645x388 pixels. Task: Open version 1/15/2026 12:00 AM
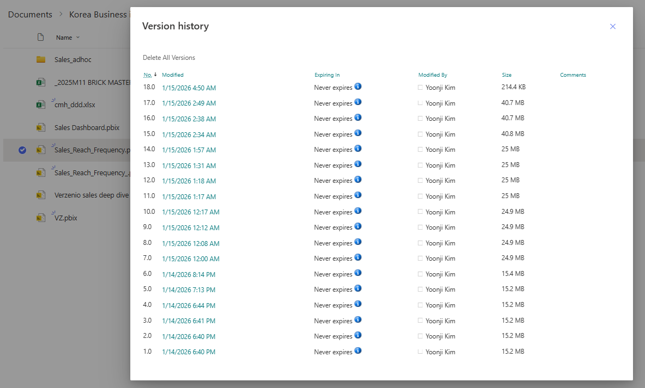tap(191, 258)
